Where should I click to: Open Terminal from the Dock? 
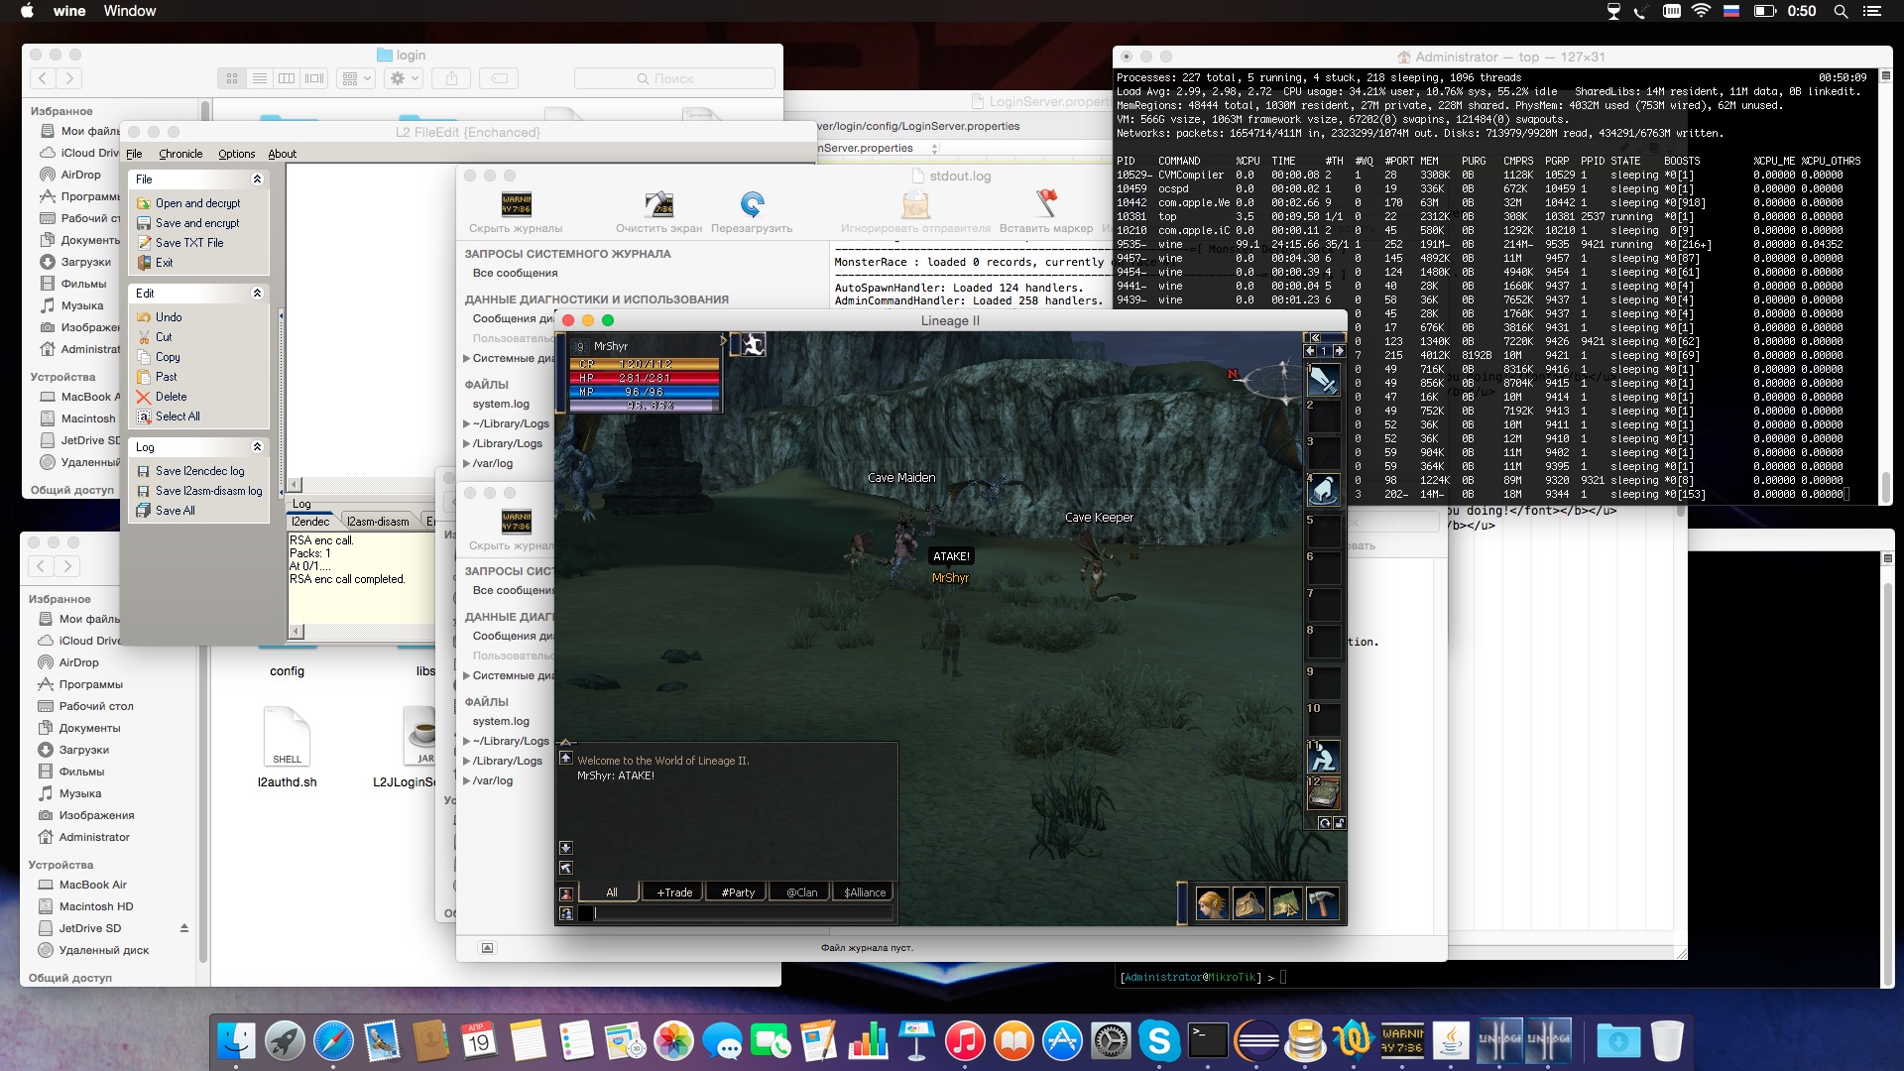tap(1208, 1041)
